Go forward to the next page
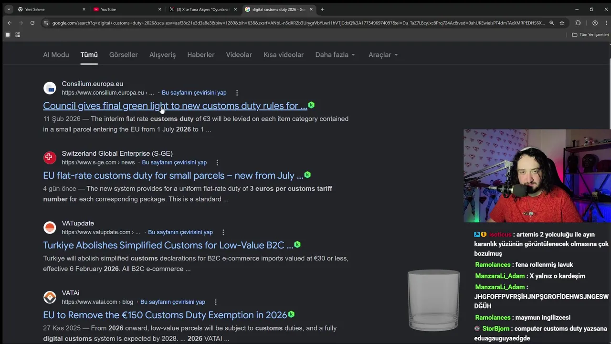 point(21,23)
